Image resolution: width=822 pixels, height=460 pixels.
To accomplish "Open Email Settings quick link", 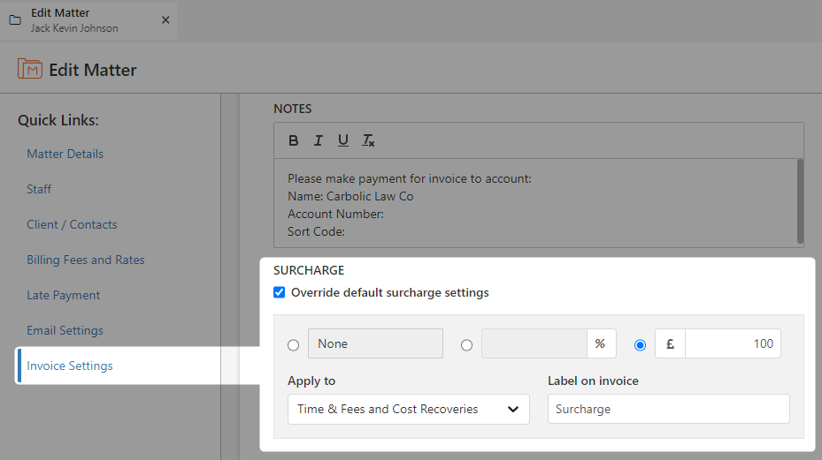I will point(65,330).
